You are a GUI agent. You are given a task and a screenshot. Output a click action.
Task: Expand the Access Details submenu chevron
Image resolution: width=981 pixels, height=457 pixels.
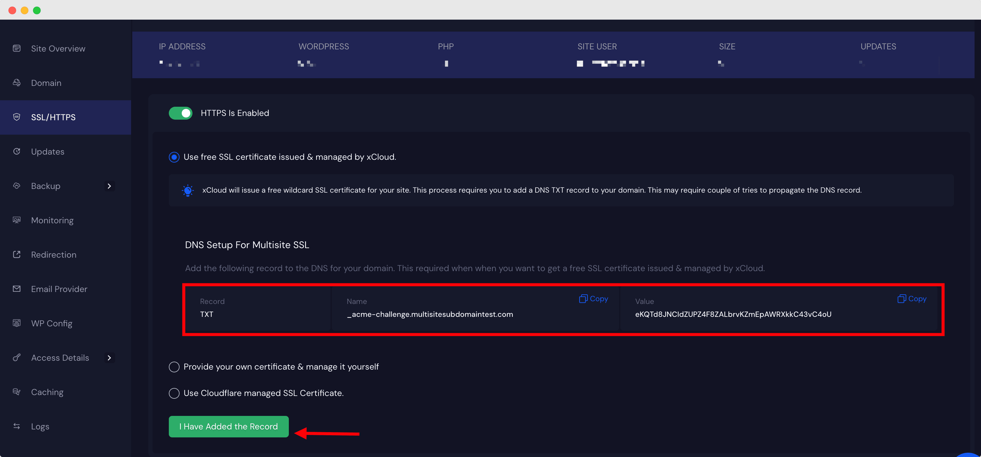[x=109, y=358]
